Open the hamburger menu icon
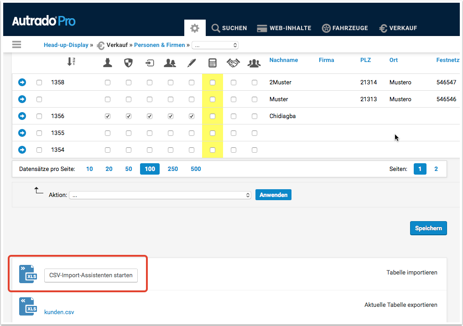The height and width of the screenshot is (326, 463). [17, 45]
